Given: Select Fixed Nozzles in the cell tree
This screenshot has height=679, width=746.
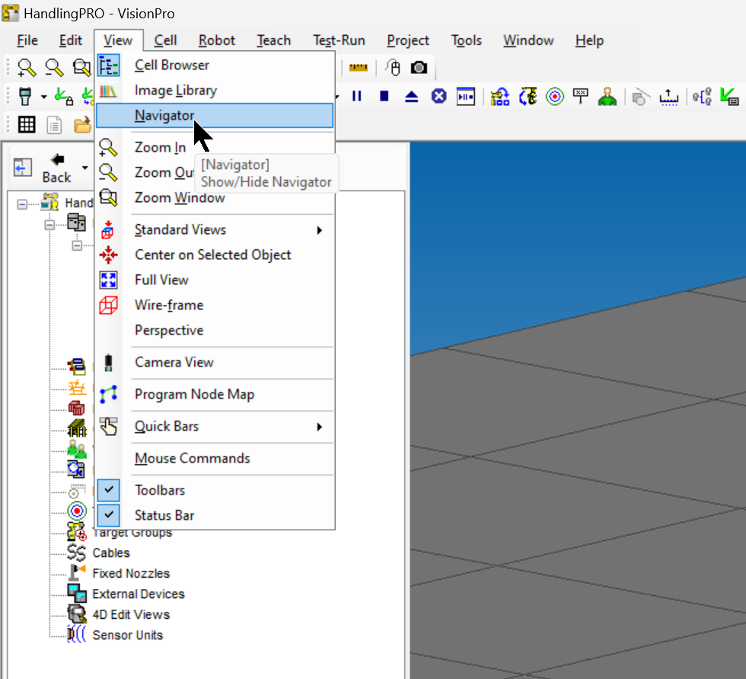Looking at the screenshot, I should click(131, 573).
